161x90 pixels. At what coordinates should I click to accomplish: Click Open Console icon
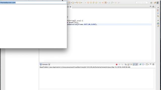[147, 64]
